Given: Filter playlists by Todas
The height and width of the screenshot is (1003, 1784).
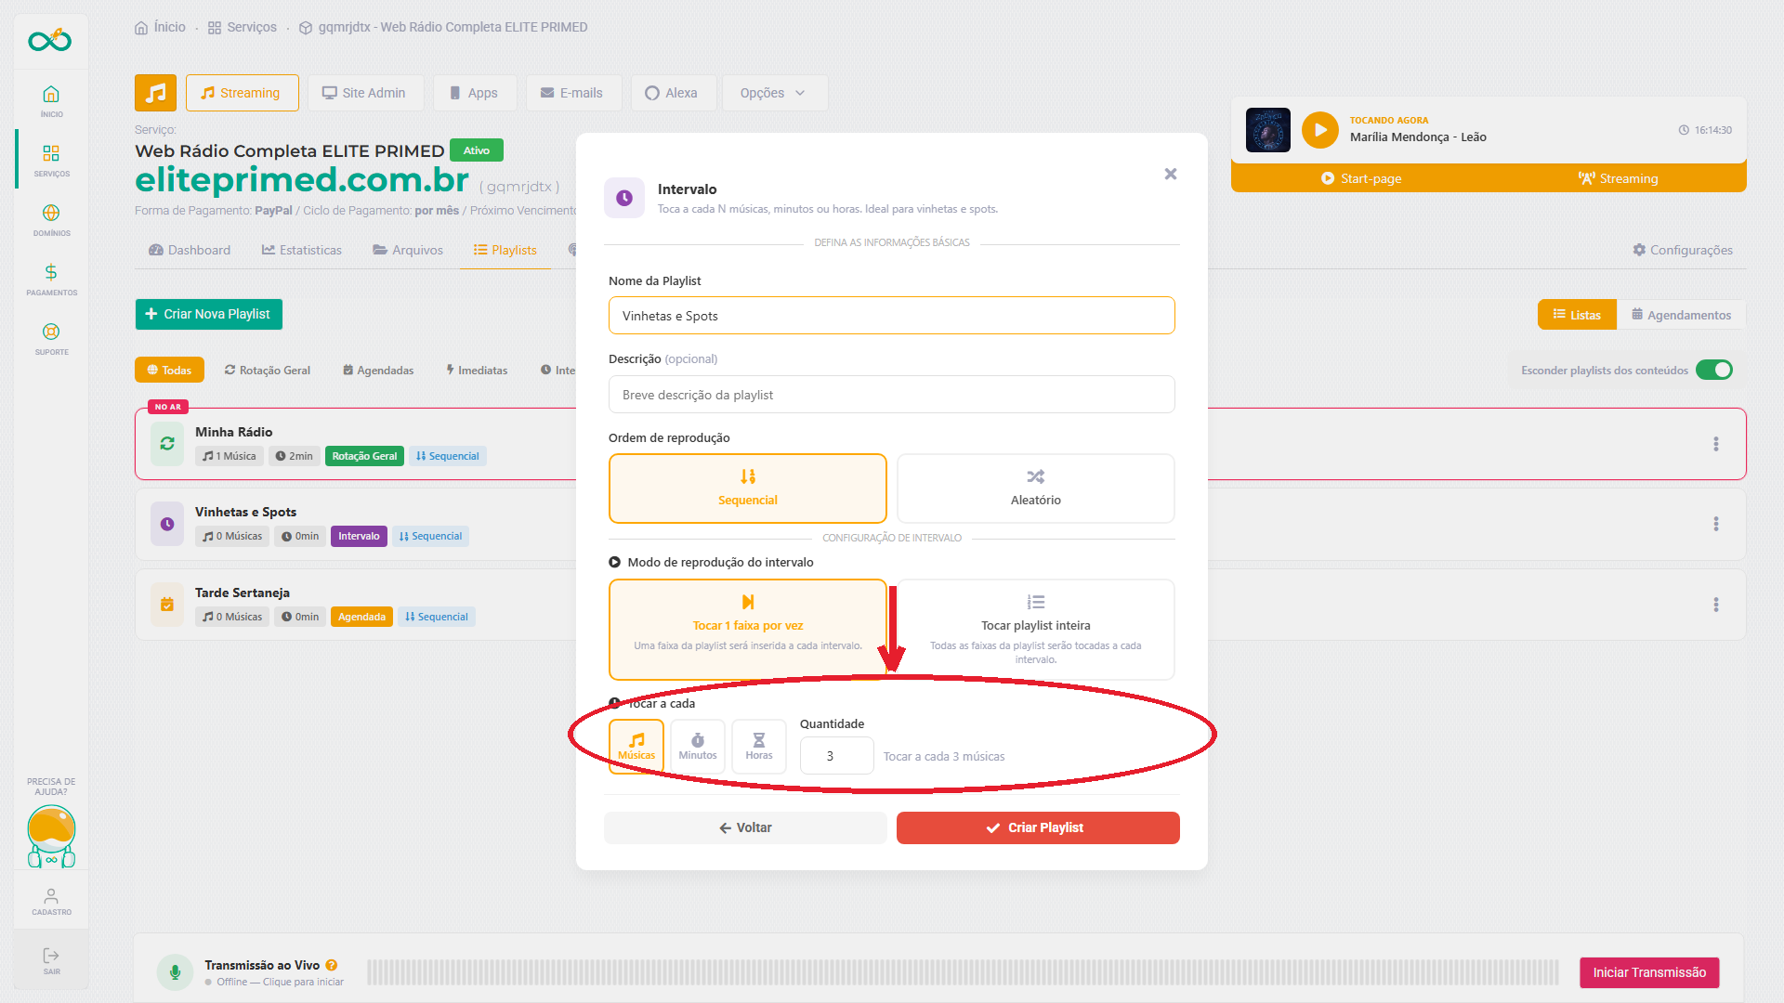Looking at the screenshot, I should [169, 370].
